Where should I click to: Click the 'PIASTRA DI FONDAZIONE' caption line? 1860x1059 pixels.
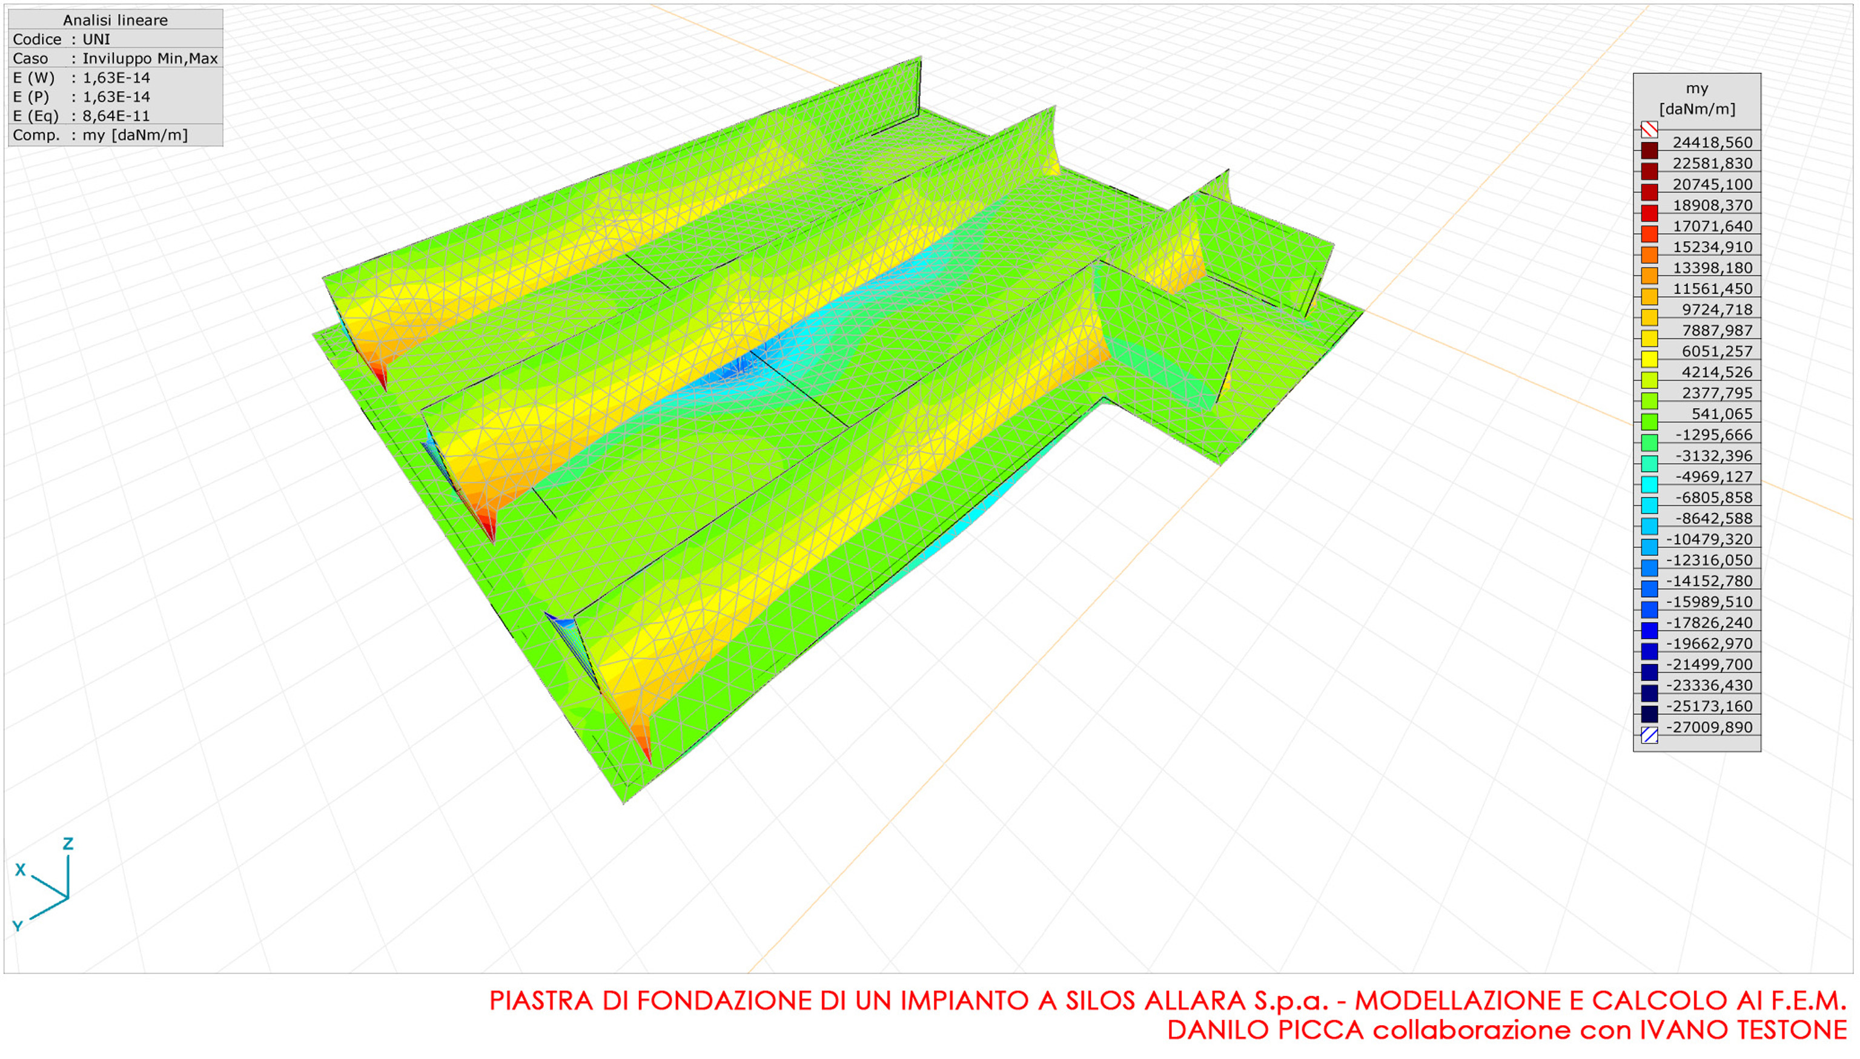[1168, 1001]
